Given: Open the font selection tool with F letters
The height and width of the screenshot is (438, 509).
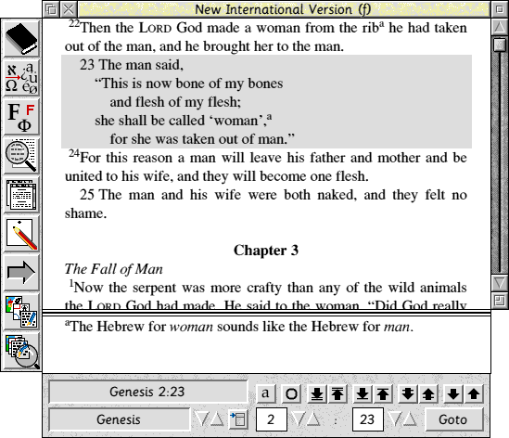Looking at the screenshot, I should [21, 117].
